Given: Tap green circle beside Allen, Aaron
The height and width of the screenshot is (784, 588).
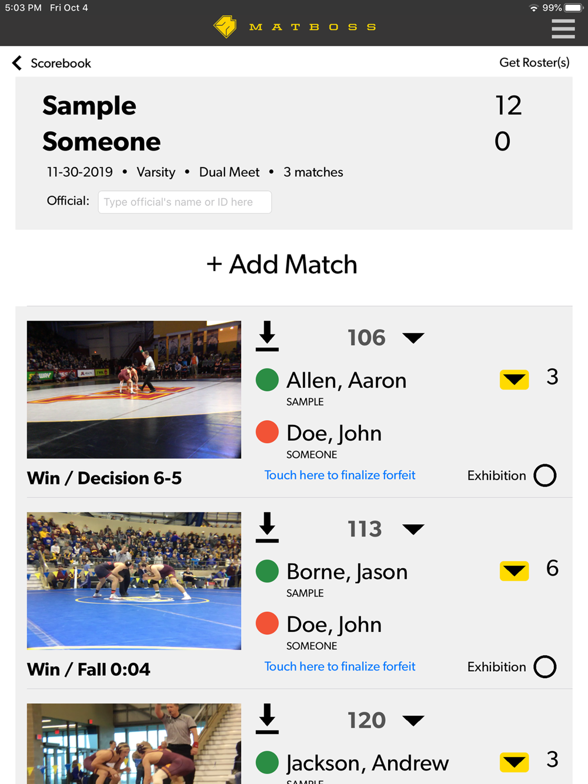Looking at the screenshot, I should coord(267,380).
